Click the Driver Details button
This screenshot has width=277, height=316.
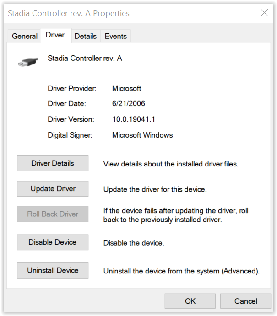(x=53, y=163)
